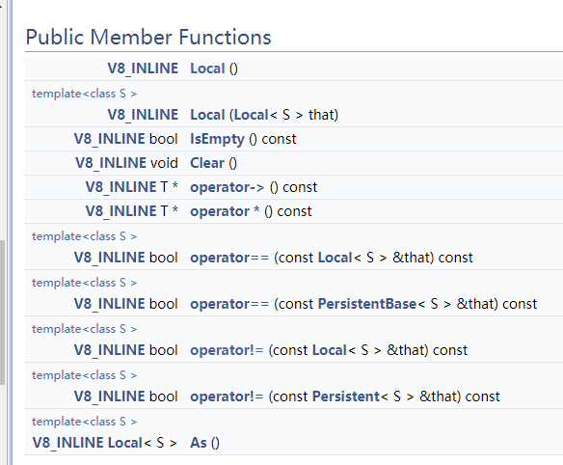Click V8_INLINE in the Clear row
This screenshot has width=563, height=465.
tap(111, 163)
